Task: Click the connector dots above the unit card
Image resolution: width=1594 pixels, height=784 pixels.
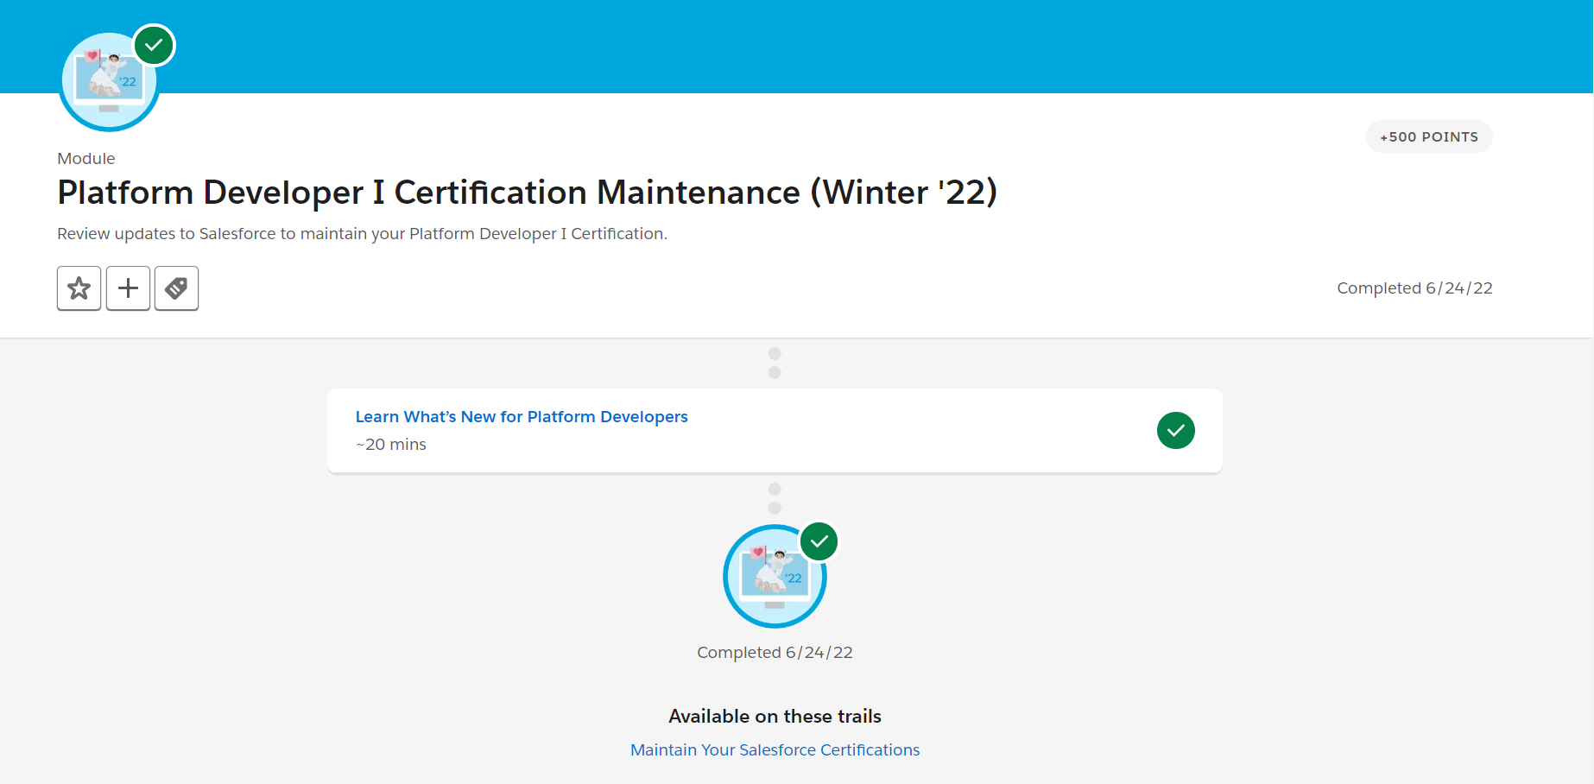Action: (775, 364)
